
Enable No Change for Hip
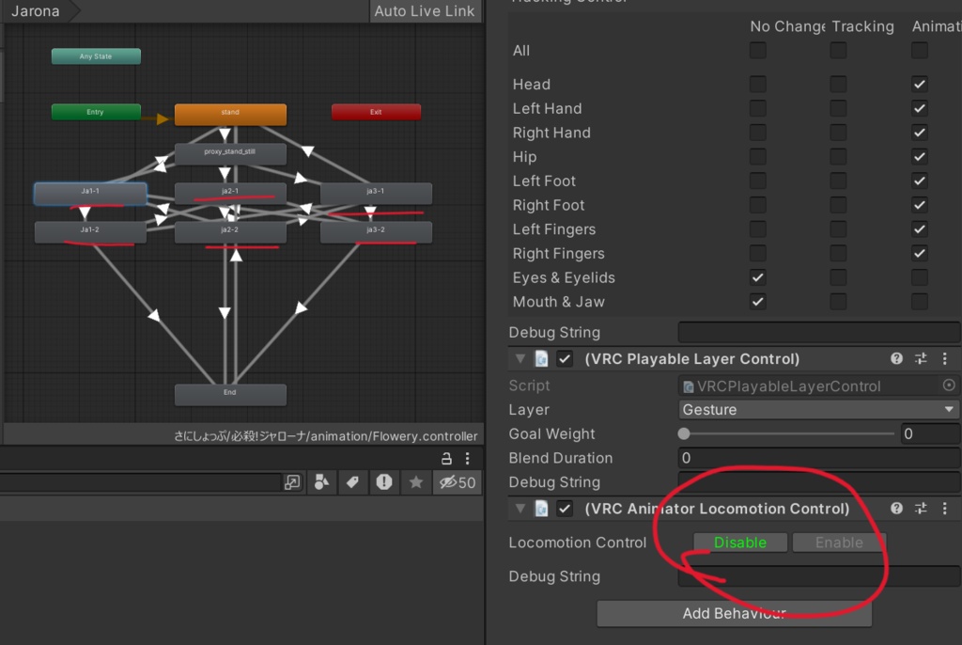pos(758,157)
